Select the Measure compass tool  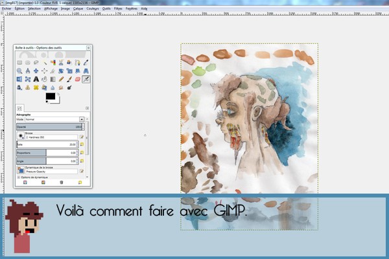28,71
